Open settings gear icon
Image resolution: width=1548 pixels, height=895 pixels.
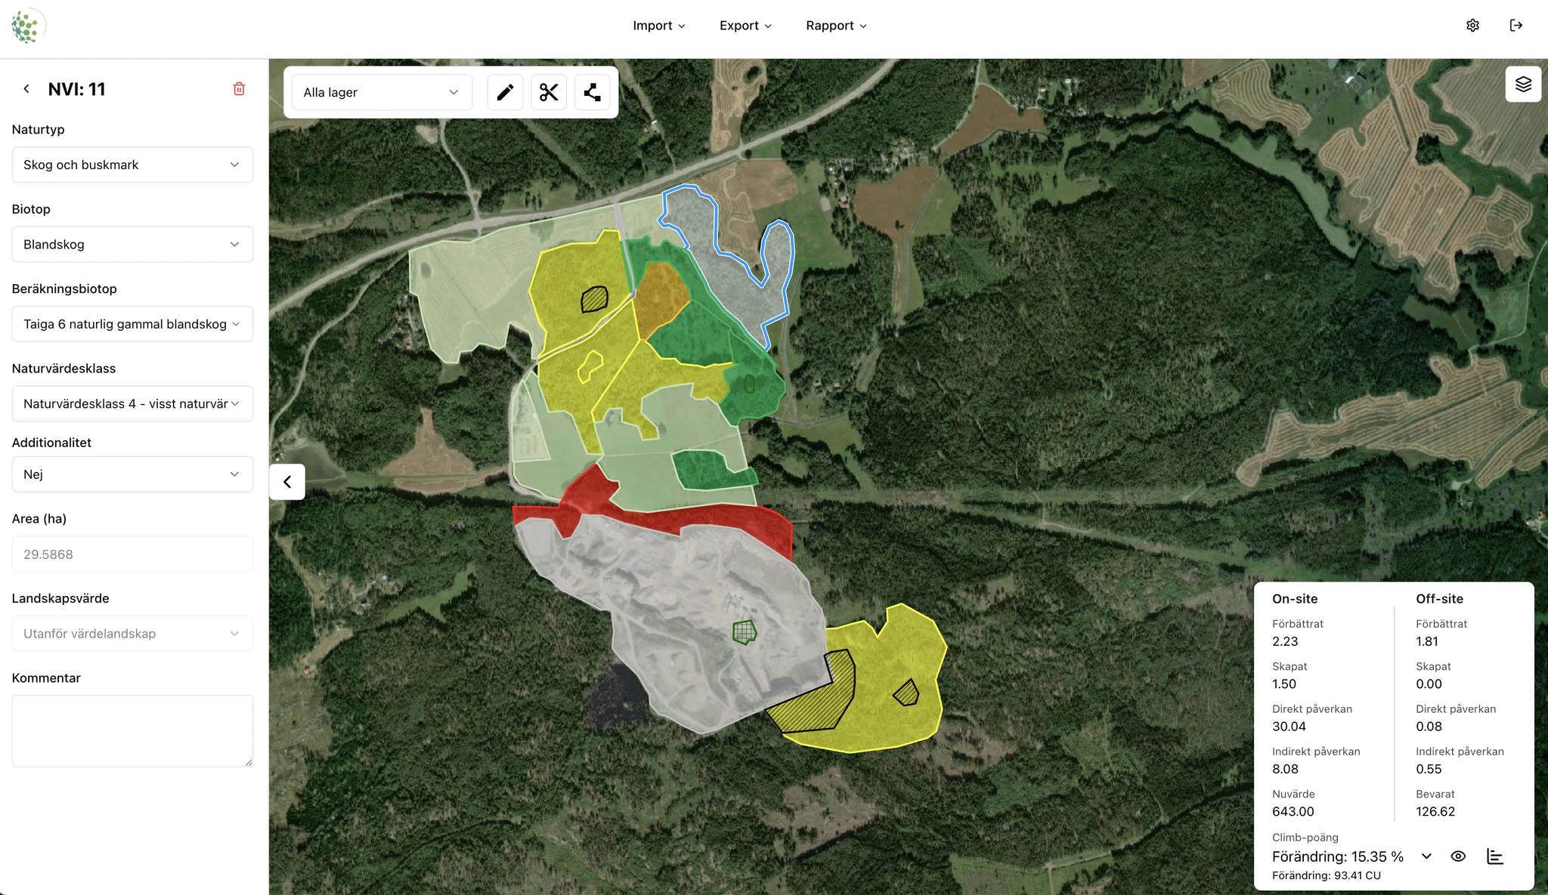1472,26
